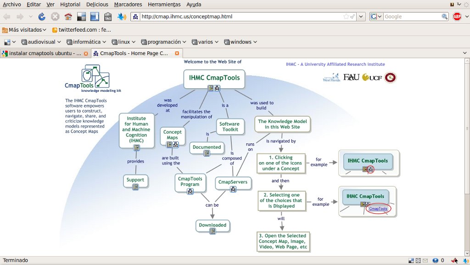
Task: Click the twitterfeed.com bookmark link
Action: tap(82, 30)
